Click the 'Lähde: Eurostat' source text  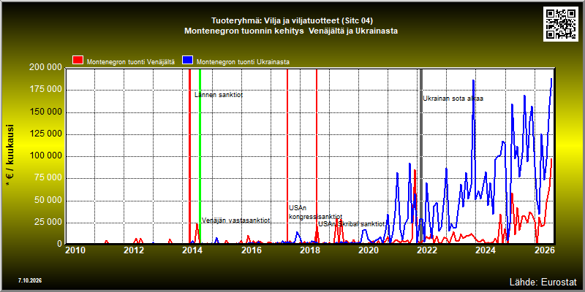[543, 281]
